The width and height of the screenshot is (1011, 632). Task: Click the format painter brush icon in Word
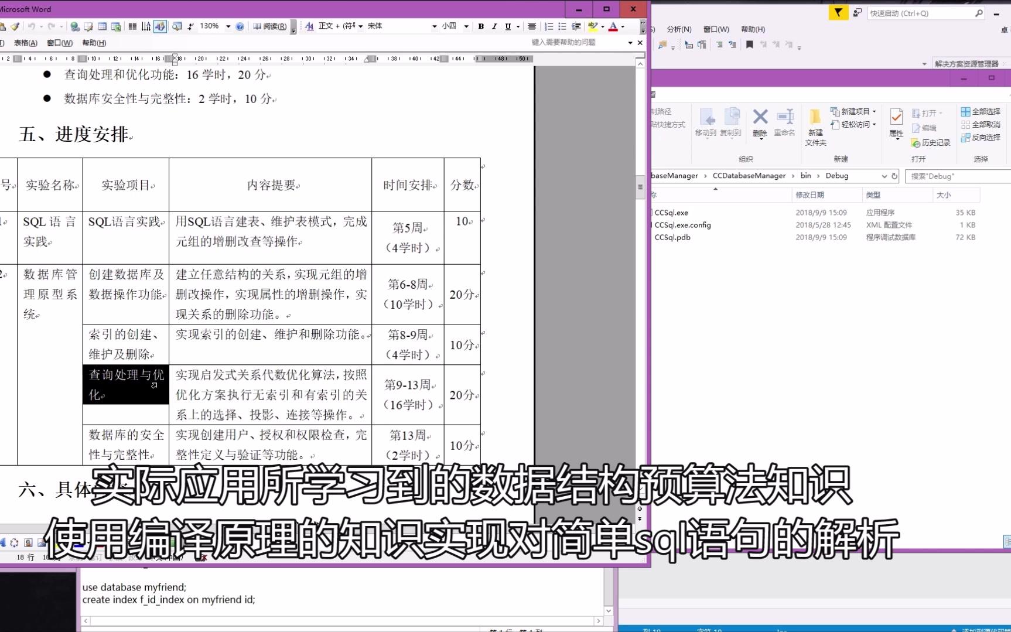click(x=16, y=26)
